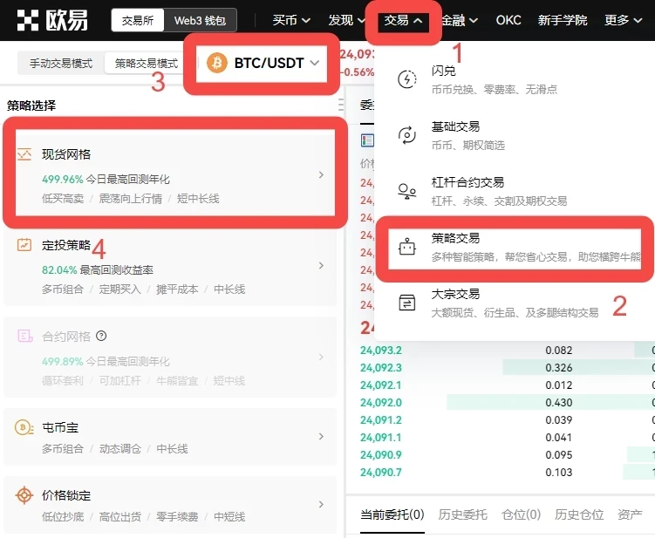The width and height of the screenshot is (655, 538).
Task: Expand the 买币 menu
Action: click(291, 20)
